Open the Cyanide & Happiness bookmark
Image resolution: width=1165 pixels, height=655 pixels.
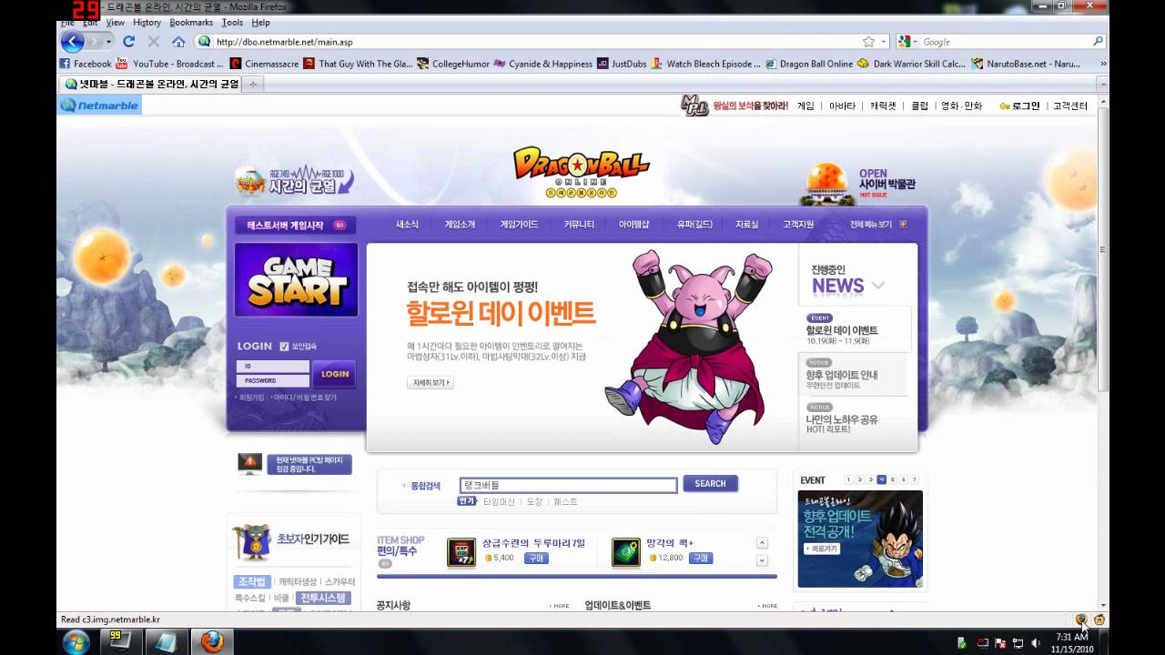542,64
